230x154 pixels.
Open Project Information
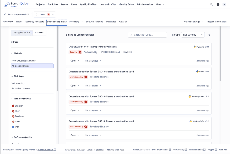216,22
